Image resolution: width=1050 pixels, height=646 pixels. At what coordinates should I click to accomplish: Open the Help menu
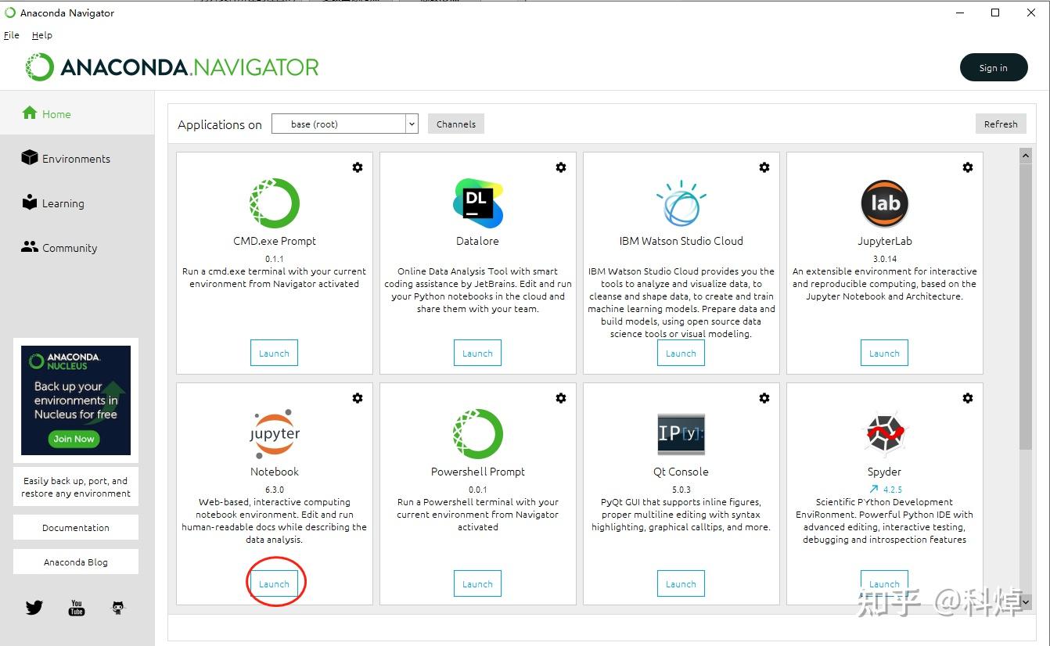[x=42, y=35]
